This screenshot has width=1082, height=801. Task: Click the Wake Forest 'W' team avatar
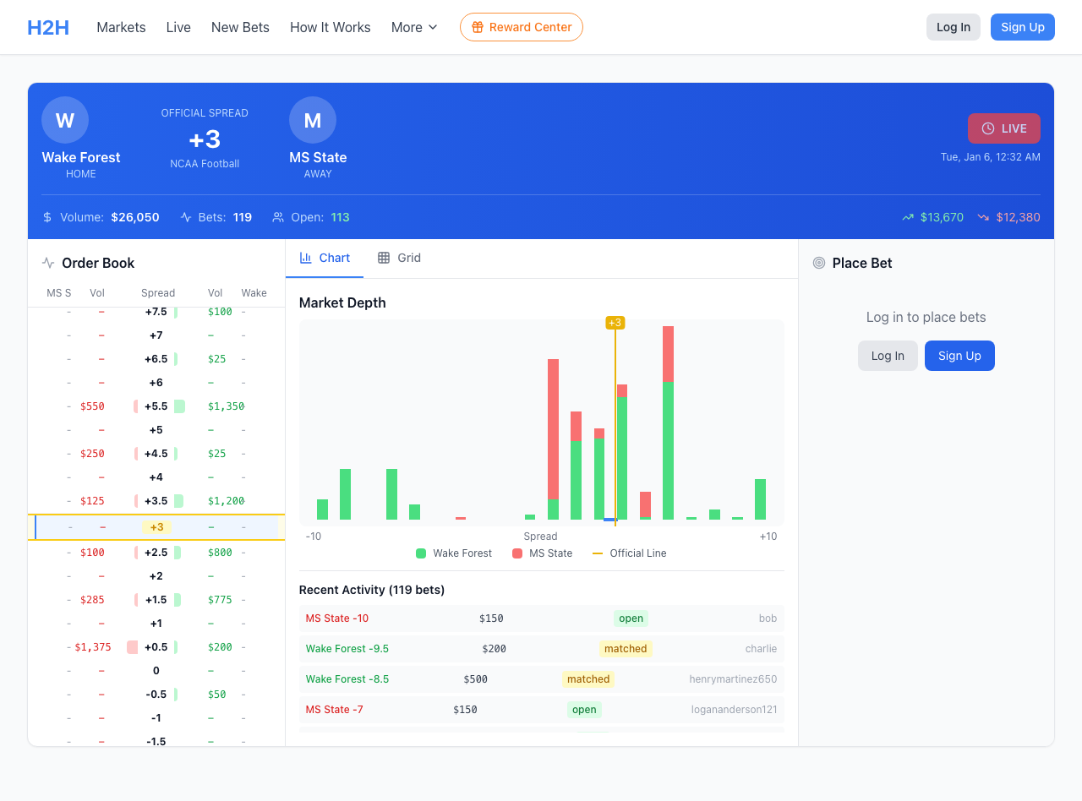(x=65, y=120)
